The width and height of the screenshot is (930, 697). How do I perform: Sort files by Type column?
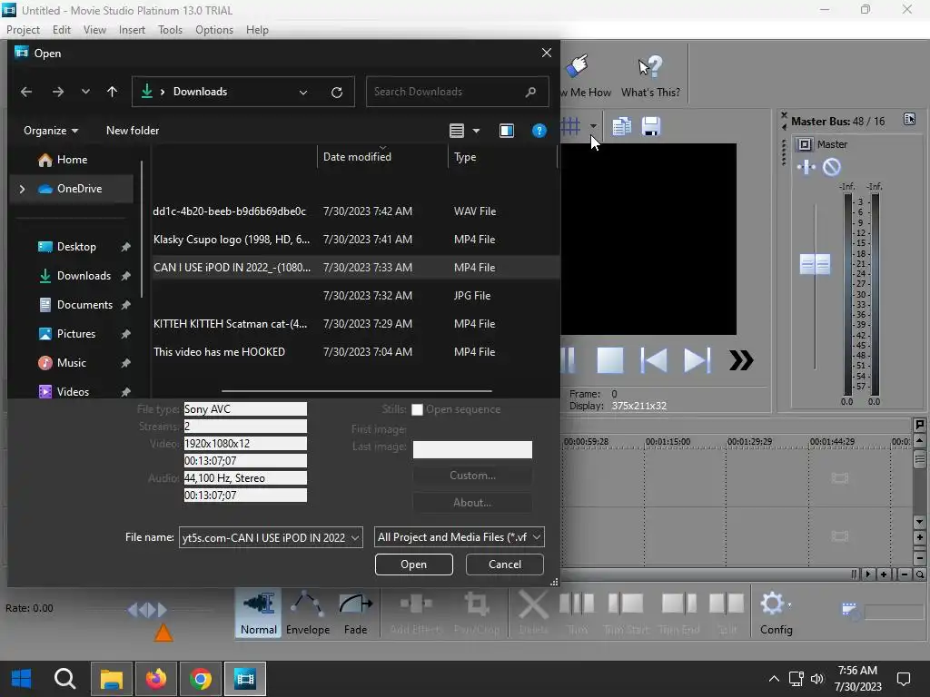coord(502,156)
